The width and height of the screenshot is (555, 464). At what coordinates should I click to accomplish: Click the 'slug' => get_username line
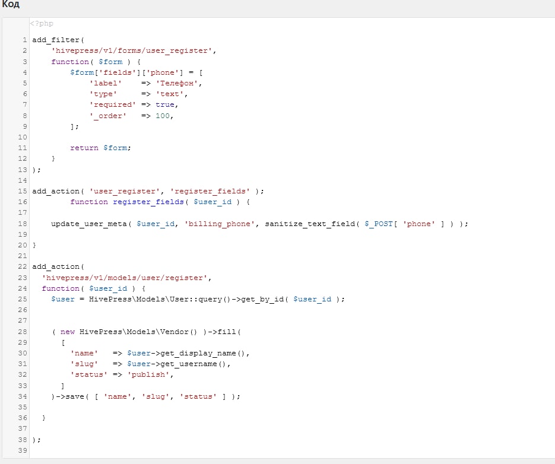(150, 364)
